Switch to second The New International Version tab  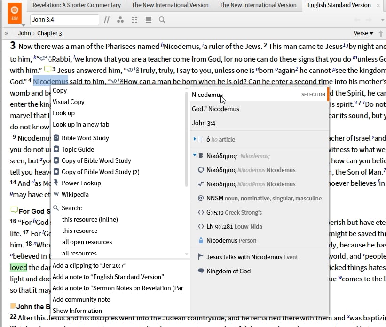pyautogui.click(x=258, y=5)
